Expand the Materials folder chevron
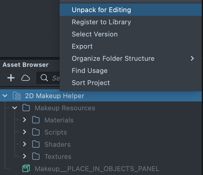The height and width of the screenshot is (175, 203). click(x=25, y=120)
